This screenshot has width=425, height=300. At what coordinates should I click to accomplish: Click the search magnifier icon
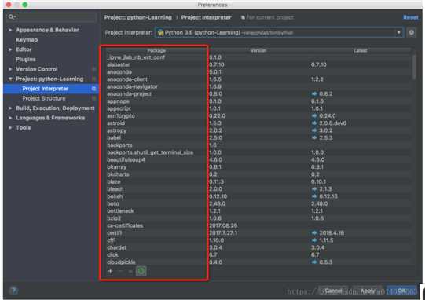click(11, 17)
